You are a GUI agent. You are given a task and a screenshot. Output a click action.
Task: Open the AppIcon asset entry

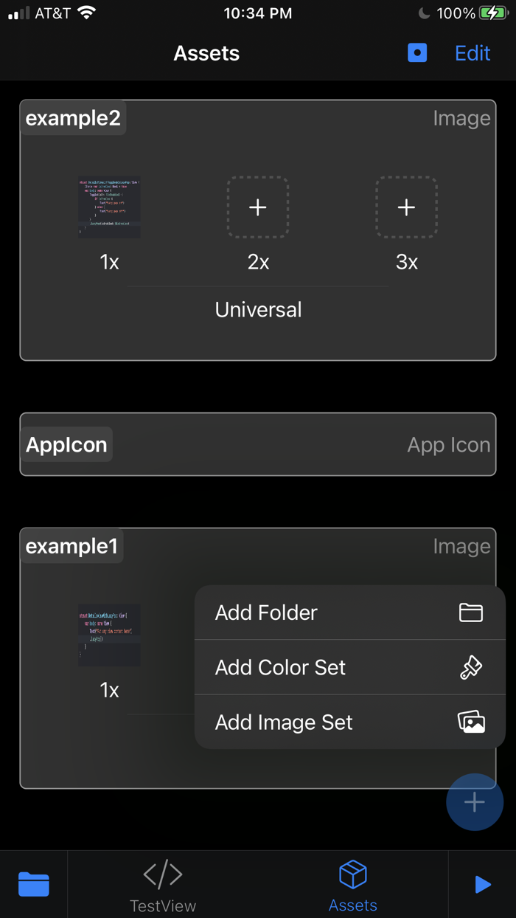click(x=258, y=444)
